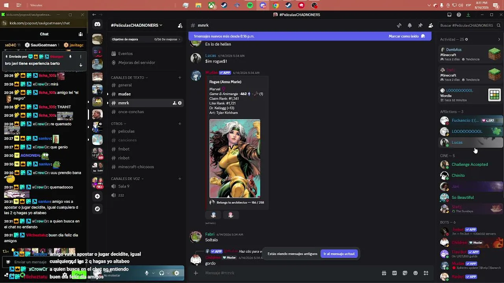
Task: Open File Explorer from the taskbar
Action: click(x=198, y=6)
